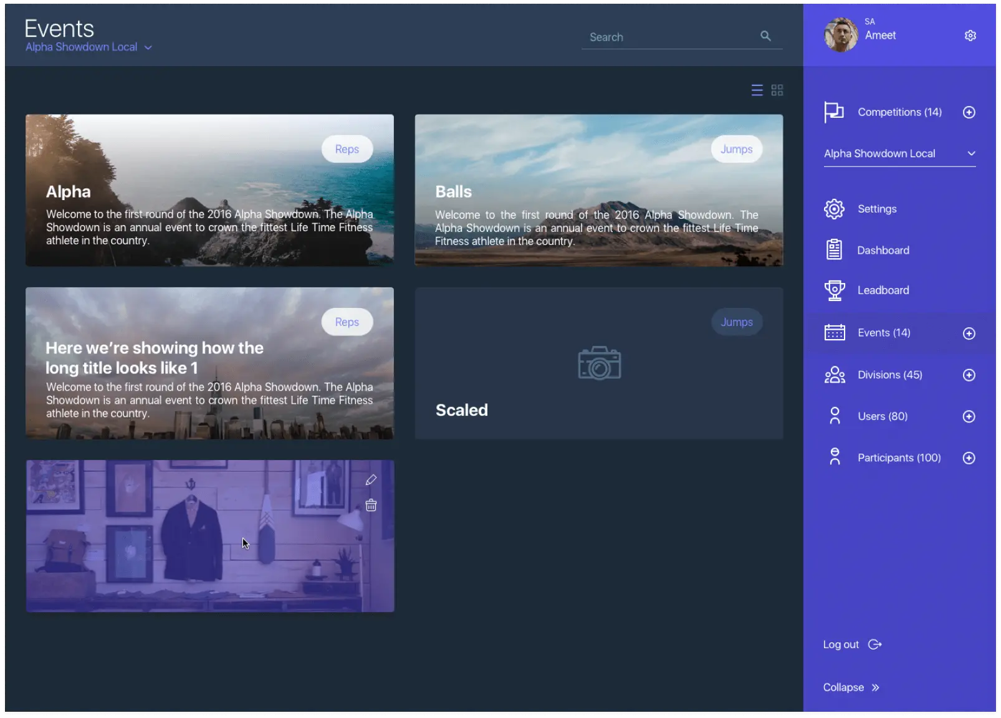Add a new participant with plus icon
The width and height of the screenshot is (1001, 718).
point(969,458)
